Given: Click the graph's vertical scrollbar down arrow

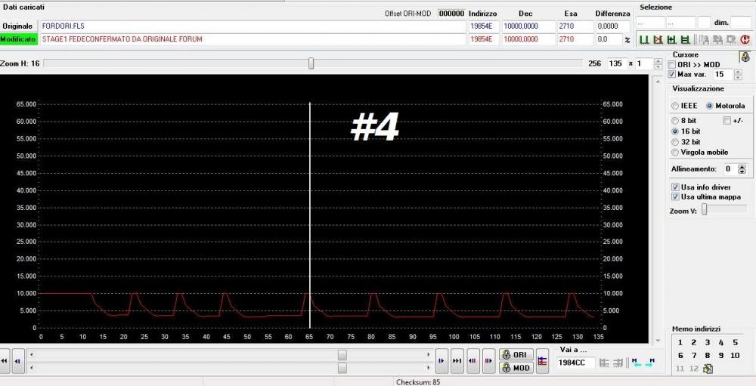Looking at the screenshot, I should (658, 340).
